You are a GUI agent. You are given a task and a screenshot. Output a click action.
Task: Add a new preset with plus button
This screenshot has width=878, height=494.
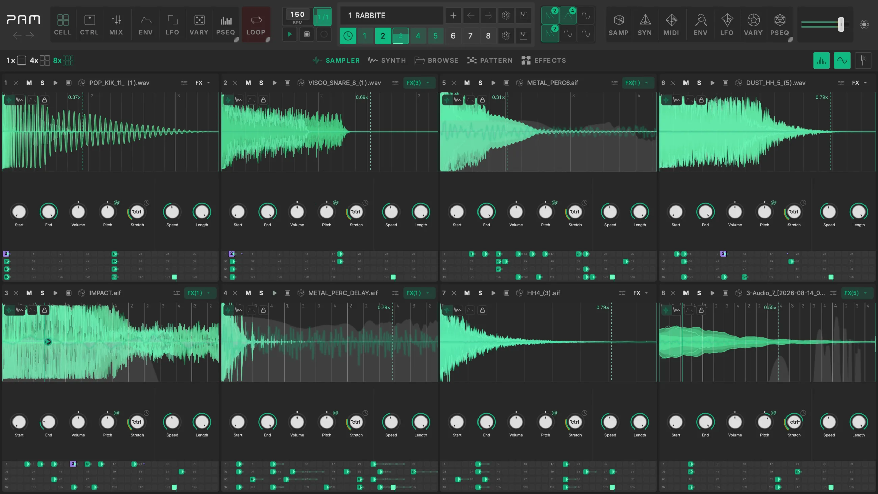pyautogui.click(x=453, y=16)
